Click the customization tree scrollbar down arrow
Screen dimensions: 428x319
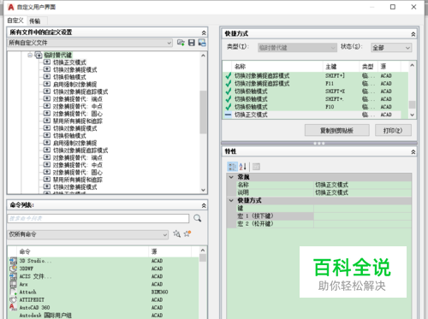pos(203,190)
